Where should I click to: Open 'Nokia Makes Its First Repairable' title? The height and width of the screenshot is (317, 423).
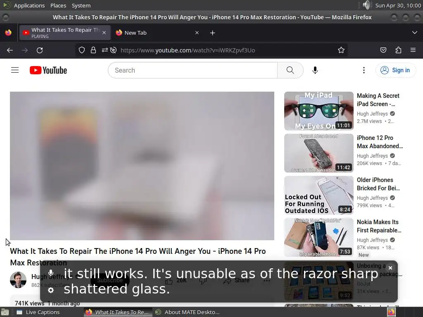(379, 226)
